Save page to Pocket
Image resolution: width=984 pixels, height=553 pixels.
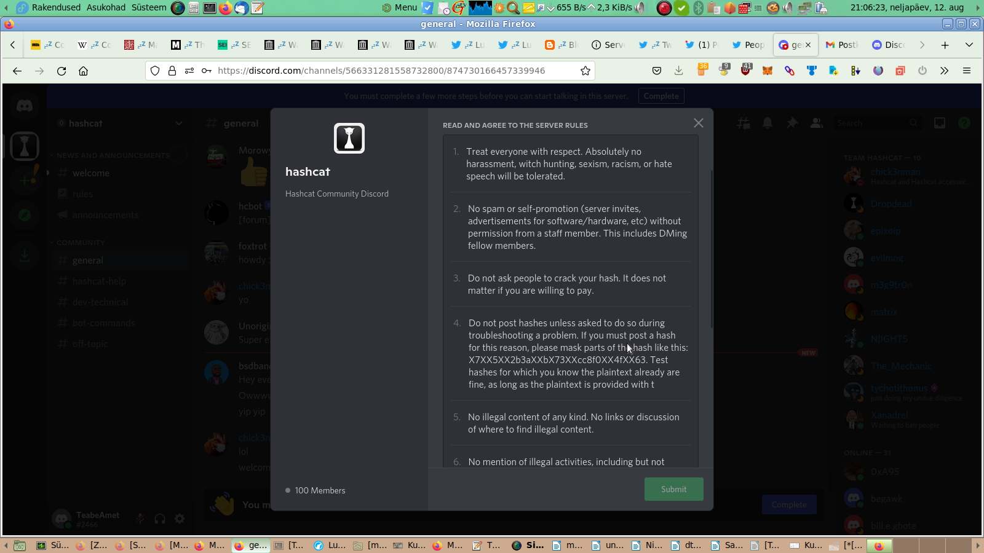[x=657, y=71]
